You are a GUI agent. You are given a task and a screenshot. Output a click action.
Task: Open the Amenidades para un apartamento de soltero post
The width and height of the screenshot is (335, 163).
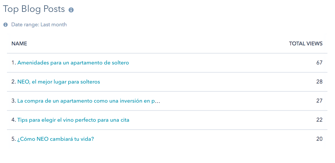[x=73, y=63]
